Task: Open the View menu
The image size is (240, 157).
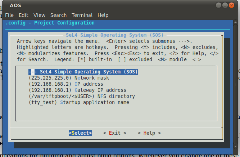Action: pos(39,15)
